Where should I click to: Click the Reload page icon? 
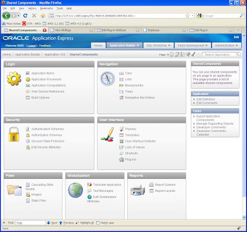pos(25,15)
